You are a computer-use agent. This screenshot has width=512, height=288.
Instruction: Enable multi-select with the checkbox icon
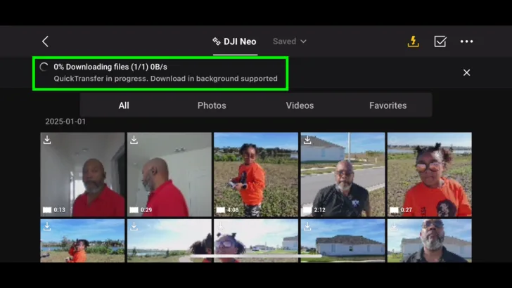(x=440, y=41)
